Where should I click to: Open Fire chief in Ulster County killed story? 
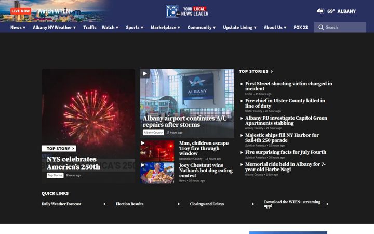pyautogui.click(x=285, y=103)
